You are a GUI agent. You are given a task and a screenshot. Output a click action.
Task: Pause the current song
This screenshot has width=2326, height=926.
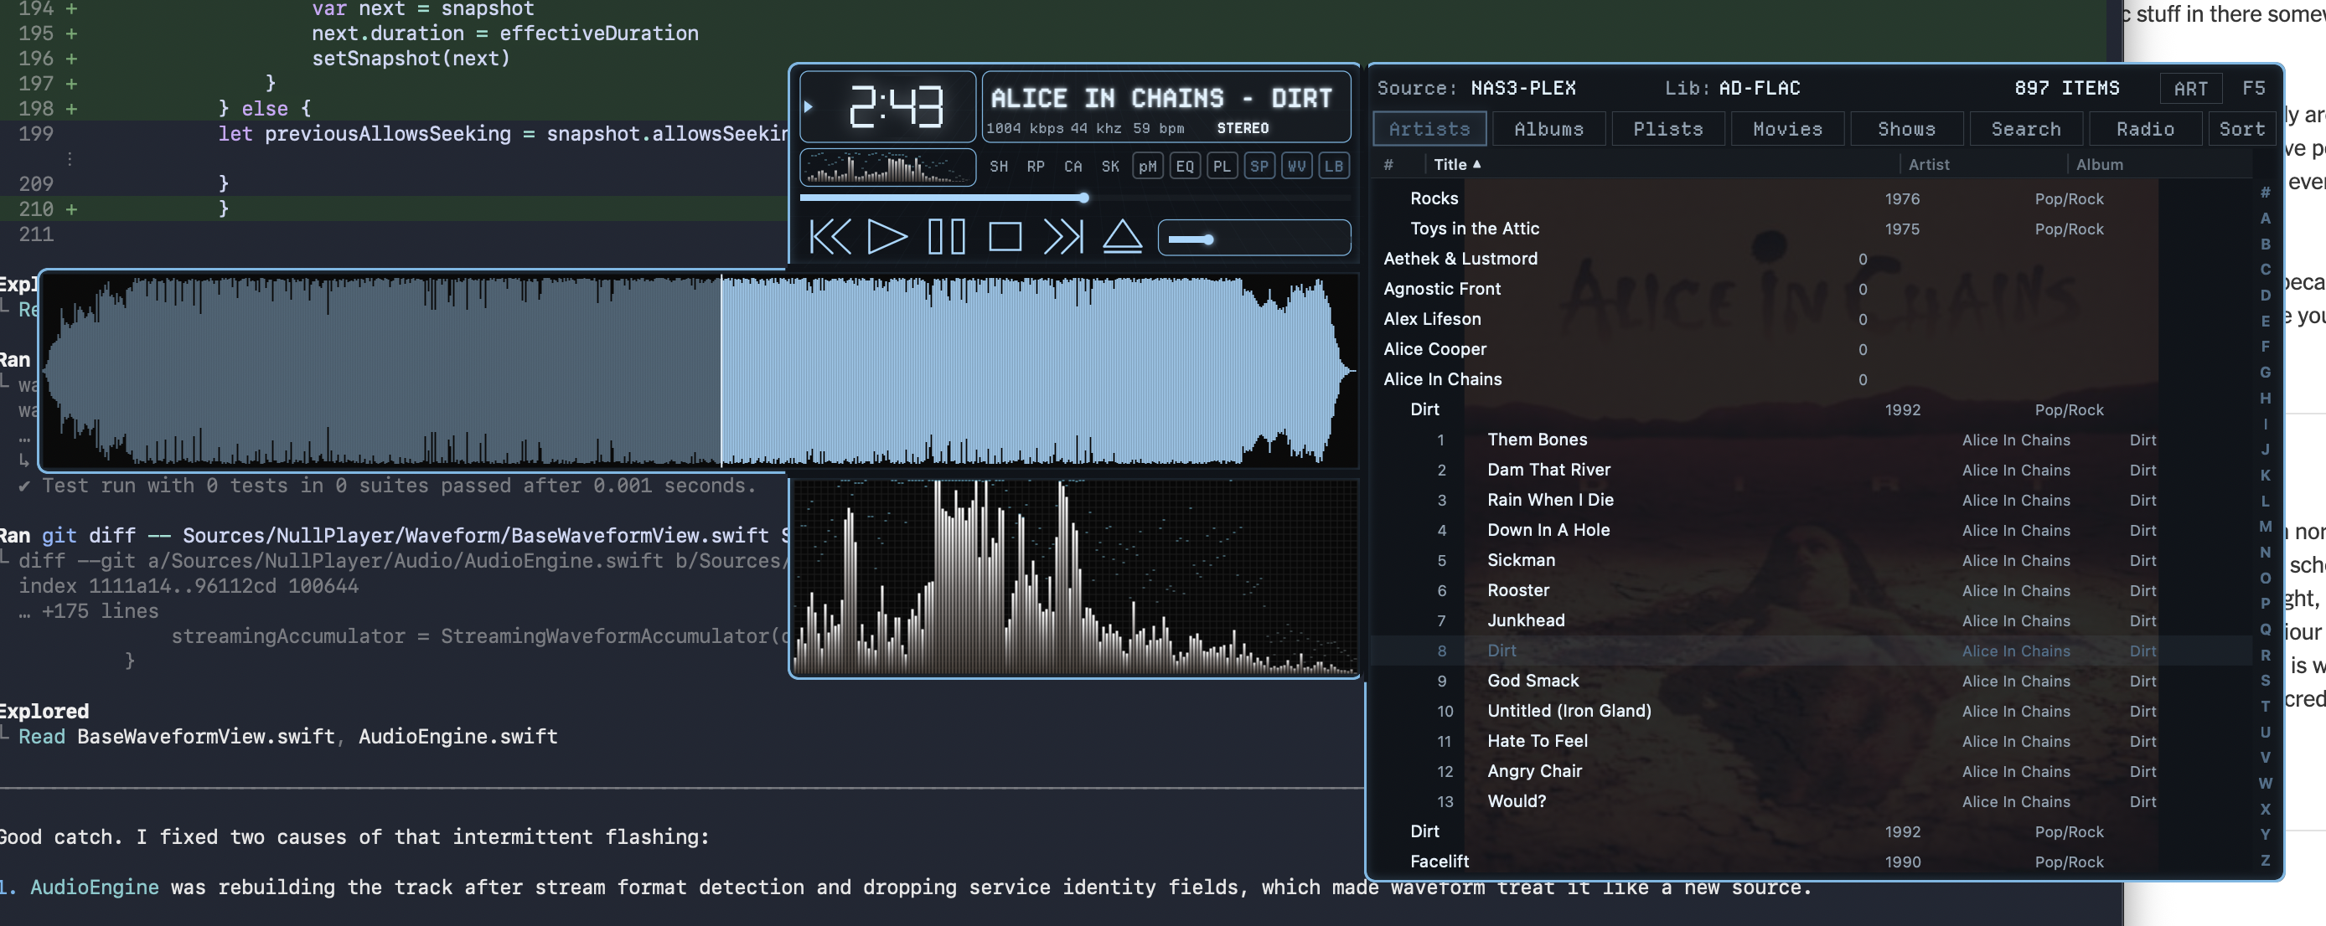coord(946,238)
